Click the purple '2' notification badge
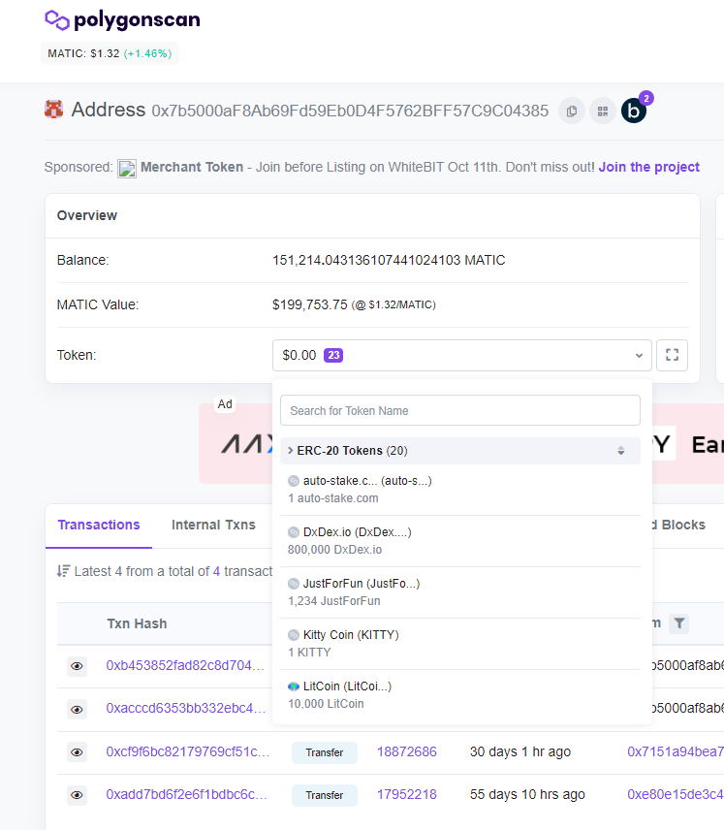Image resolution: width=724 pixels, height=830 pixels. [646, 99]
